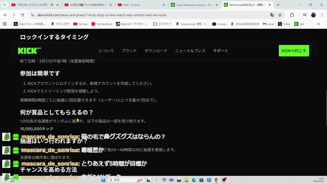Select the 何が賞品としてもらえるの？ heading

coord(56,112)
